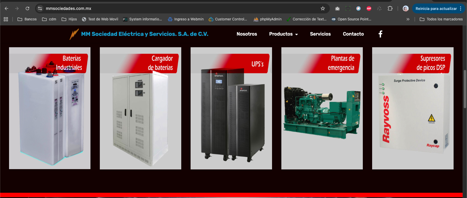Open the UPS's product card
Viewport: 467px width, 198px height.
tap(231, 108)
